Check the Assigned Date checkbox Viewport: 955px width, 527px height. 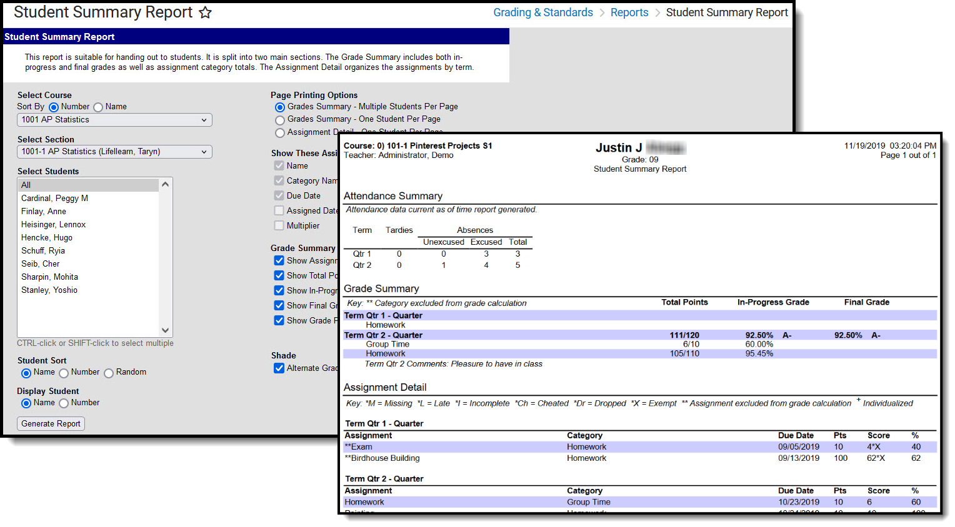click(279, 211)
